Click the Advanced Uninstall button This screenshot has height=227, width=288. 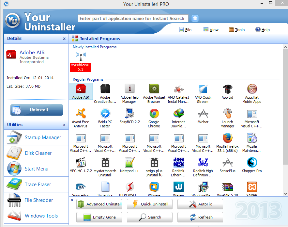tap(99, 204)
